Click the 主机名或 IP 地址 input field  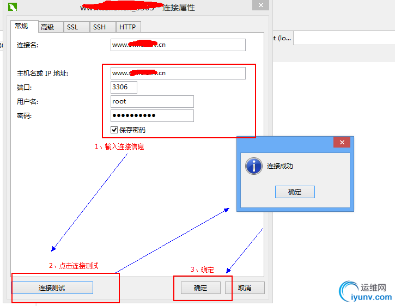point(178,73)
